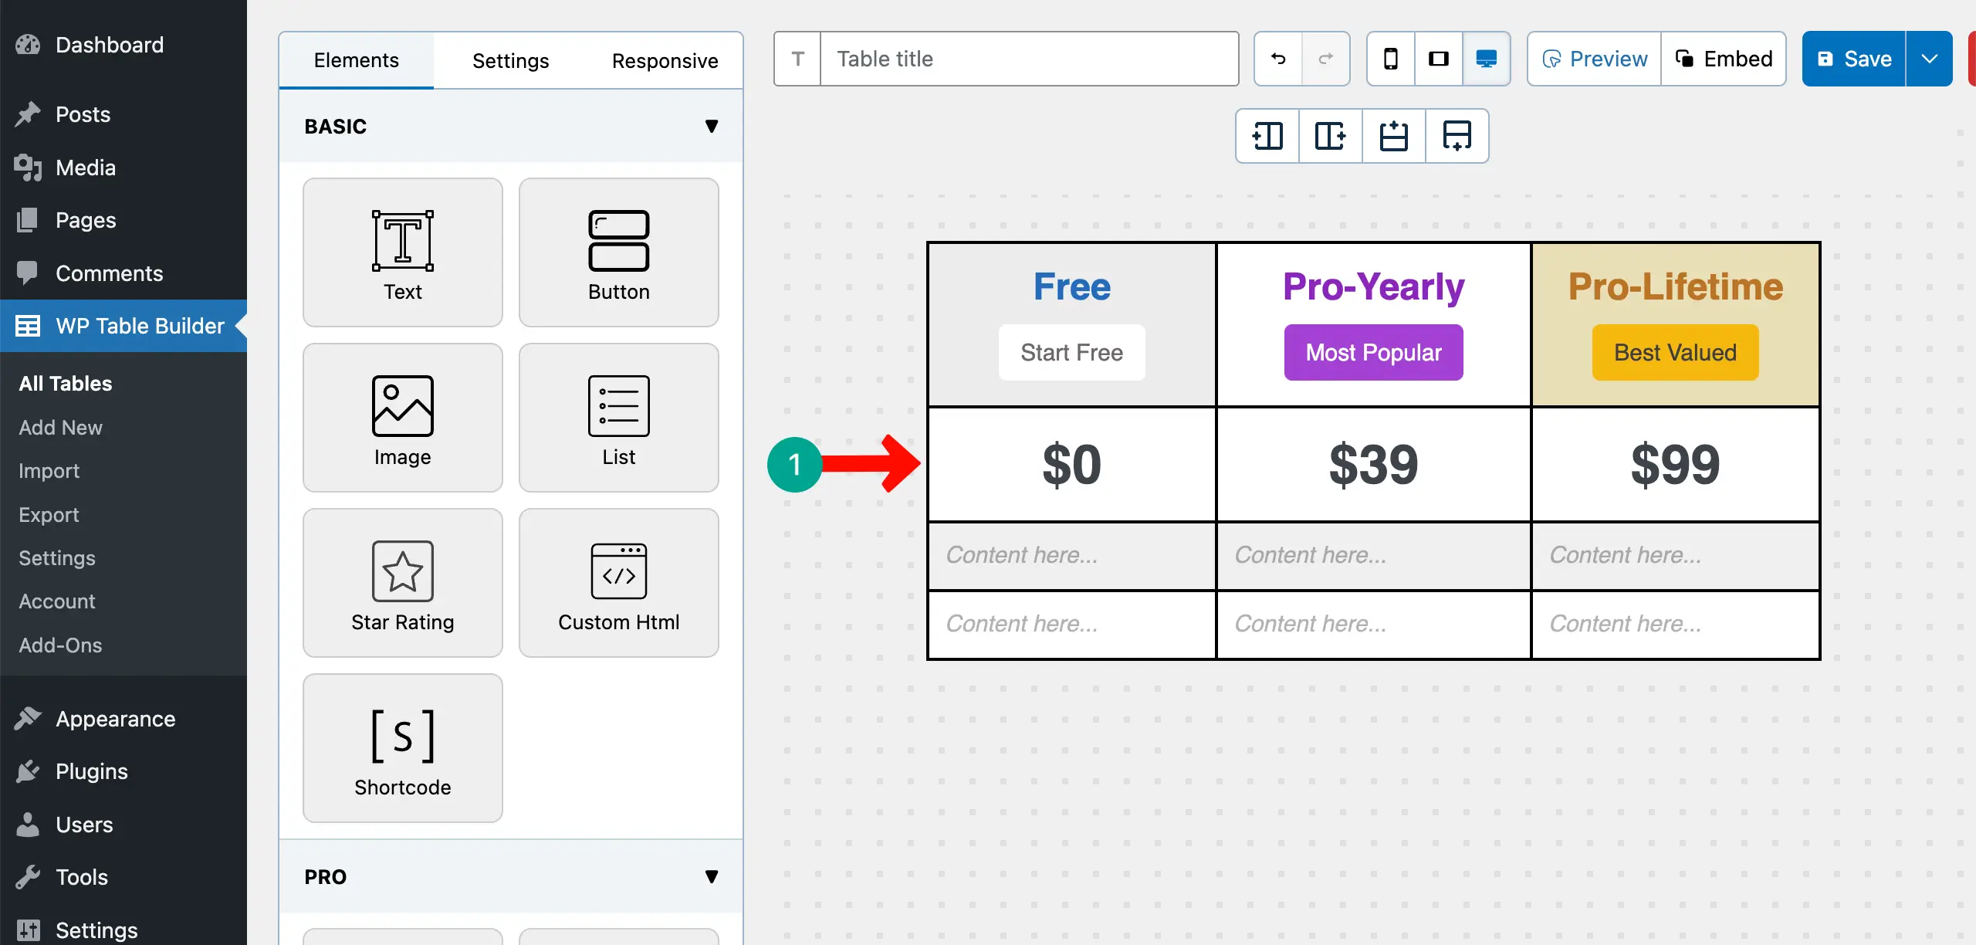
Task: Switch to mobile preview mode
Action: click(1390, 58)
